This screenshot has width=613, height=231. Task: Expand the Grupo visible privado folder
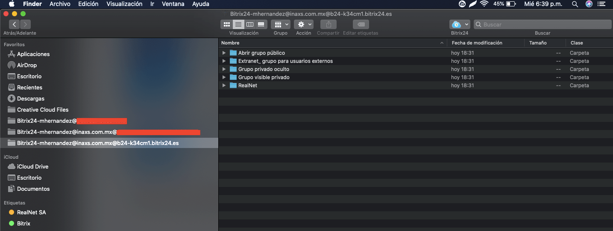[224, 77]
